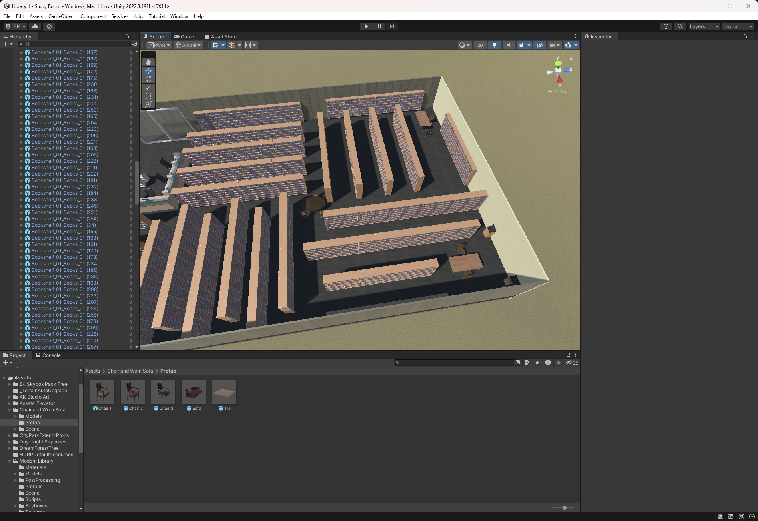Search by label icon in Project panel
The width and height of the screenshot is (758, 521).
coord(537,363)
